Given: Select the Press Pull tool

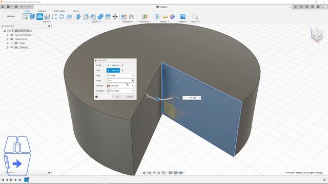Looking at the screenshot, I should pyautogui.click(x=78, y=16).
